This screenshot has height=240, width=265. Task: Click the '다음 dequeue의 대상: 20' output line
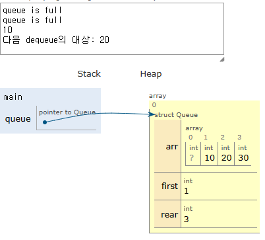[56, 40]
